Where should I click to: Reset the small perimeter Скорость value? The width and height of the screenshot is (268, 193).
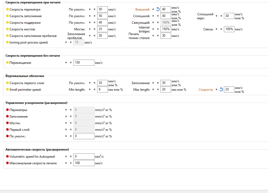pyautogui.click(x=221, y=89)
